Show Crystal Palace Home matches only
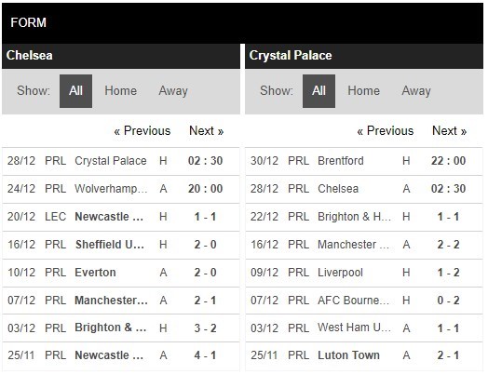488x388 pixels. click(x=363, y=91)
